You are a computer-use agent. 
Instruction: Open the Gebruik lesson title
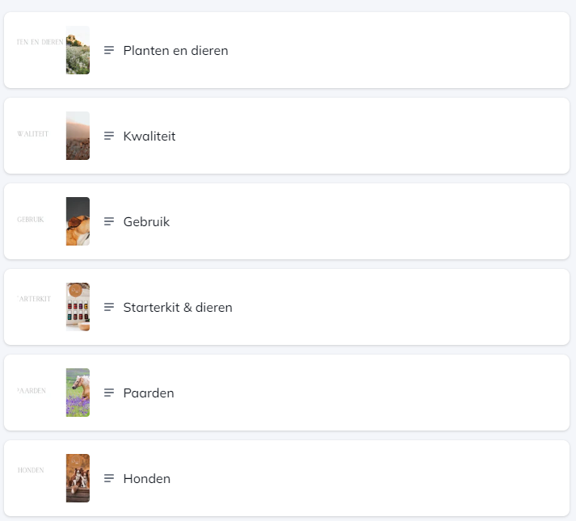pos(146,221)
